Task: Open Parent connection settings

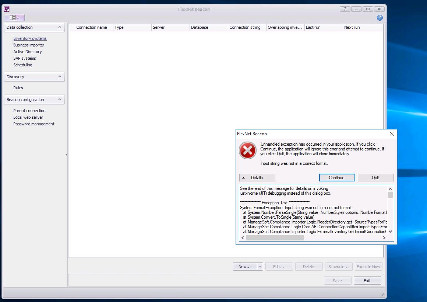Action: pyautogui.click(x=29, y=111)
